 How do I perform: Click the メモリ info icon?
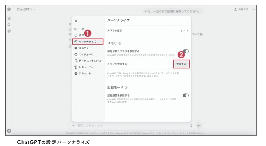pos(120,43)
